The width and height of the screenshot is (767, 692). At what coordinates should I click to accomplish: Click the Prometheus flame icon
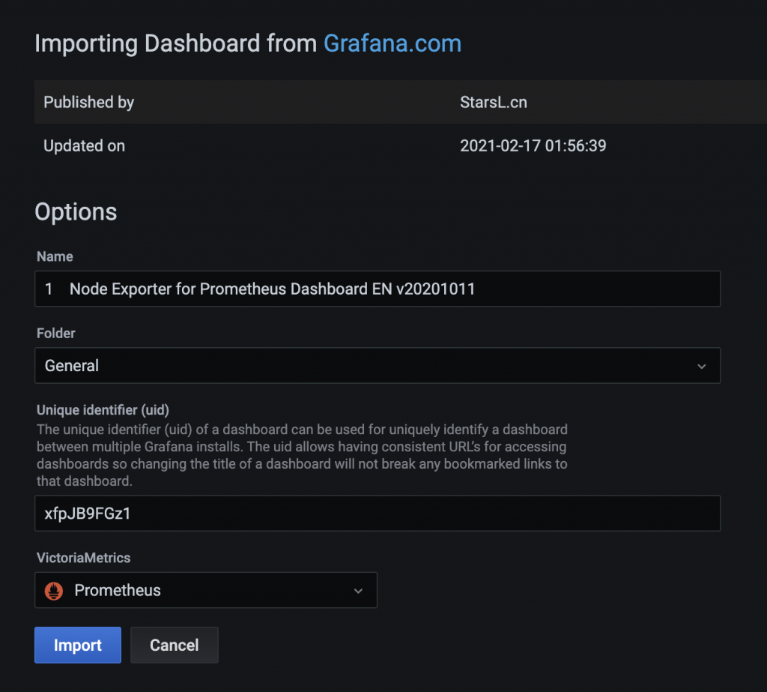click(x=54, y=590)
